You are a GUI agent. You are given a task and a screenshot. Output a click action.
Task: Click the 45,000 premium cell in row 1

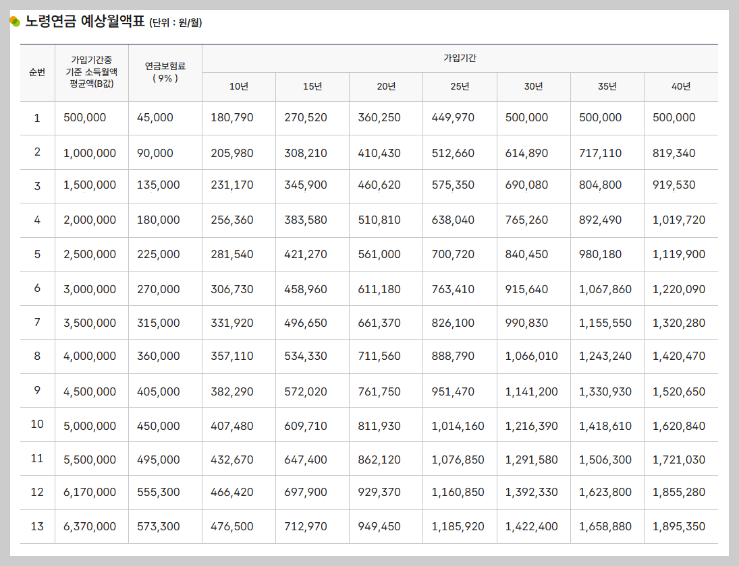click(164, 118)
